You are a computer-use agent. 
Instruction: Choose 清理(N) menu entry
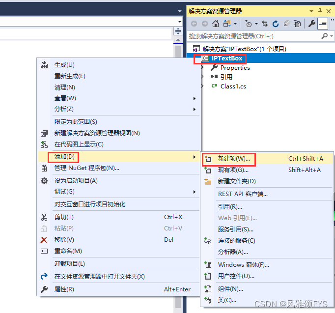pos(119,87)
